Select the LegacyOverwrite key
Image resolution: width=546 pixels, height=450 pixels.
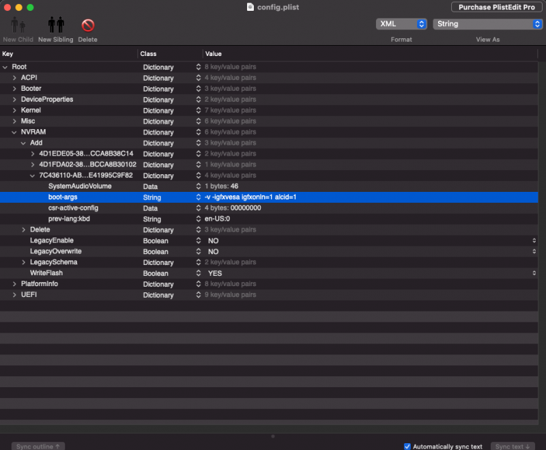click(56, 251)
